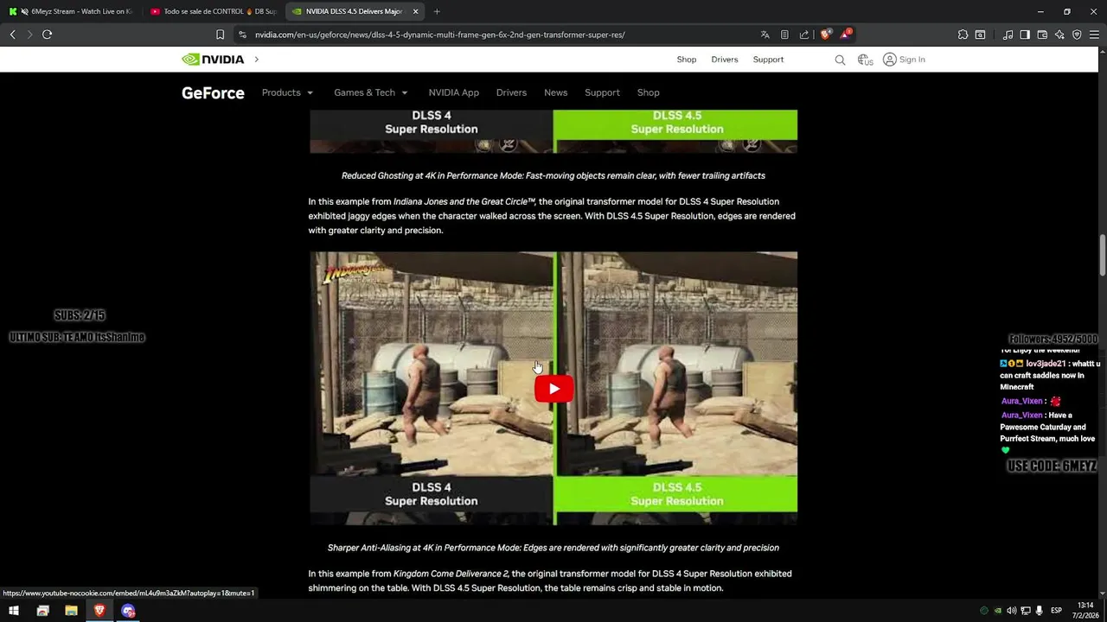Open the Drivers link in top bar
The height and width of the screenshot is (622, 1107).
pos(725,60)
